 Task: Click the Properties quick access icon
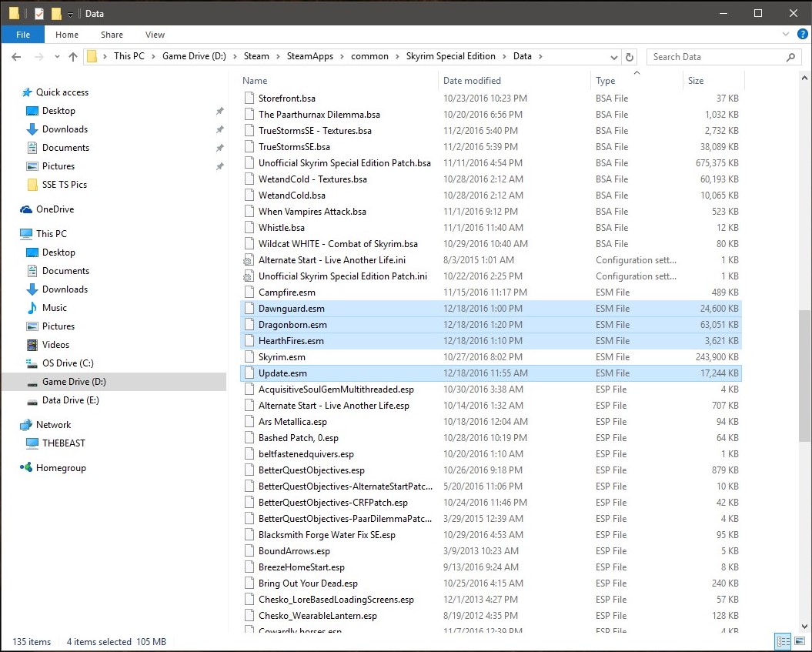point(39,13)
